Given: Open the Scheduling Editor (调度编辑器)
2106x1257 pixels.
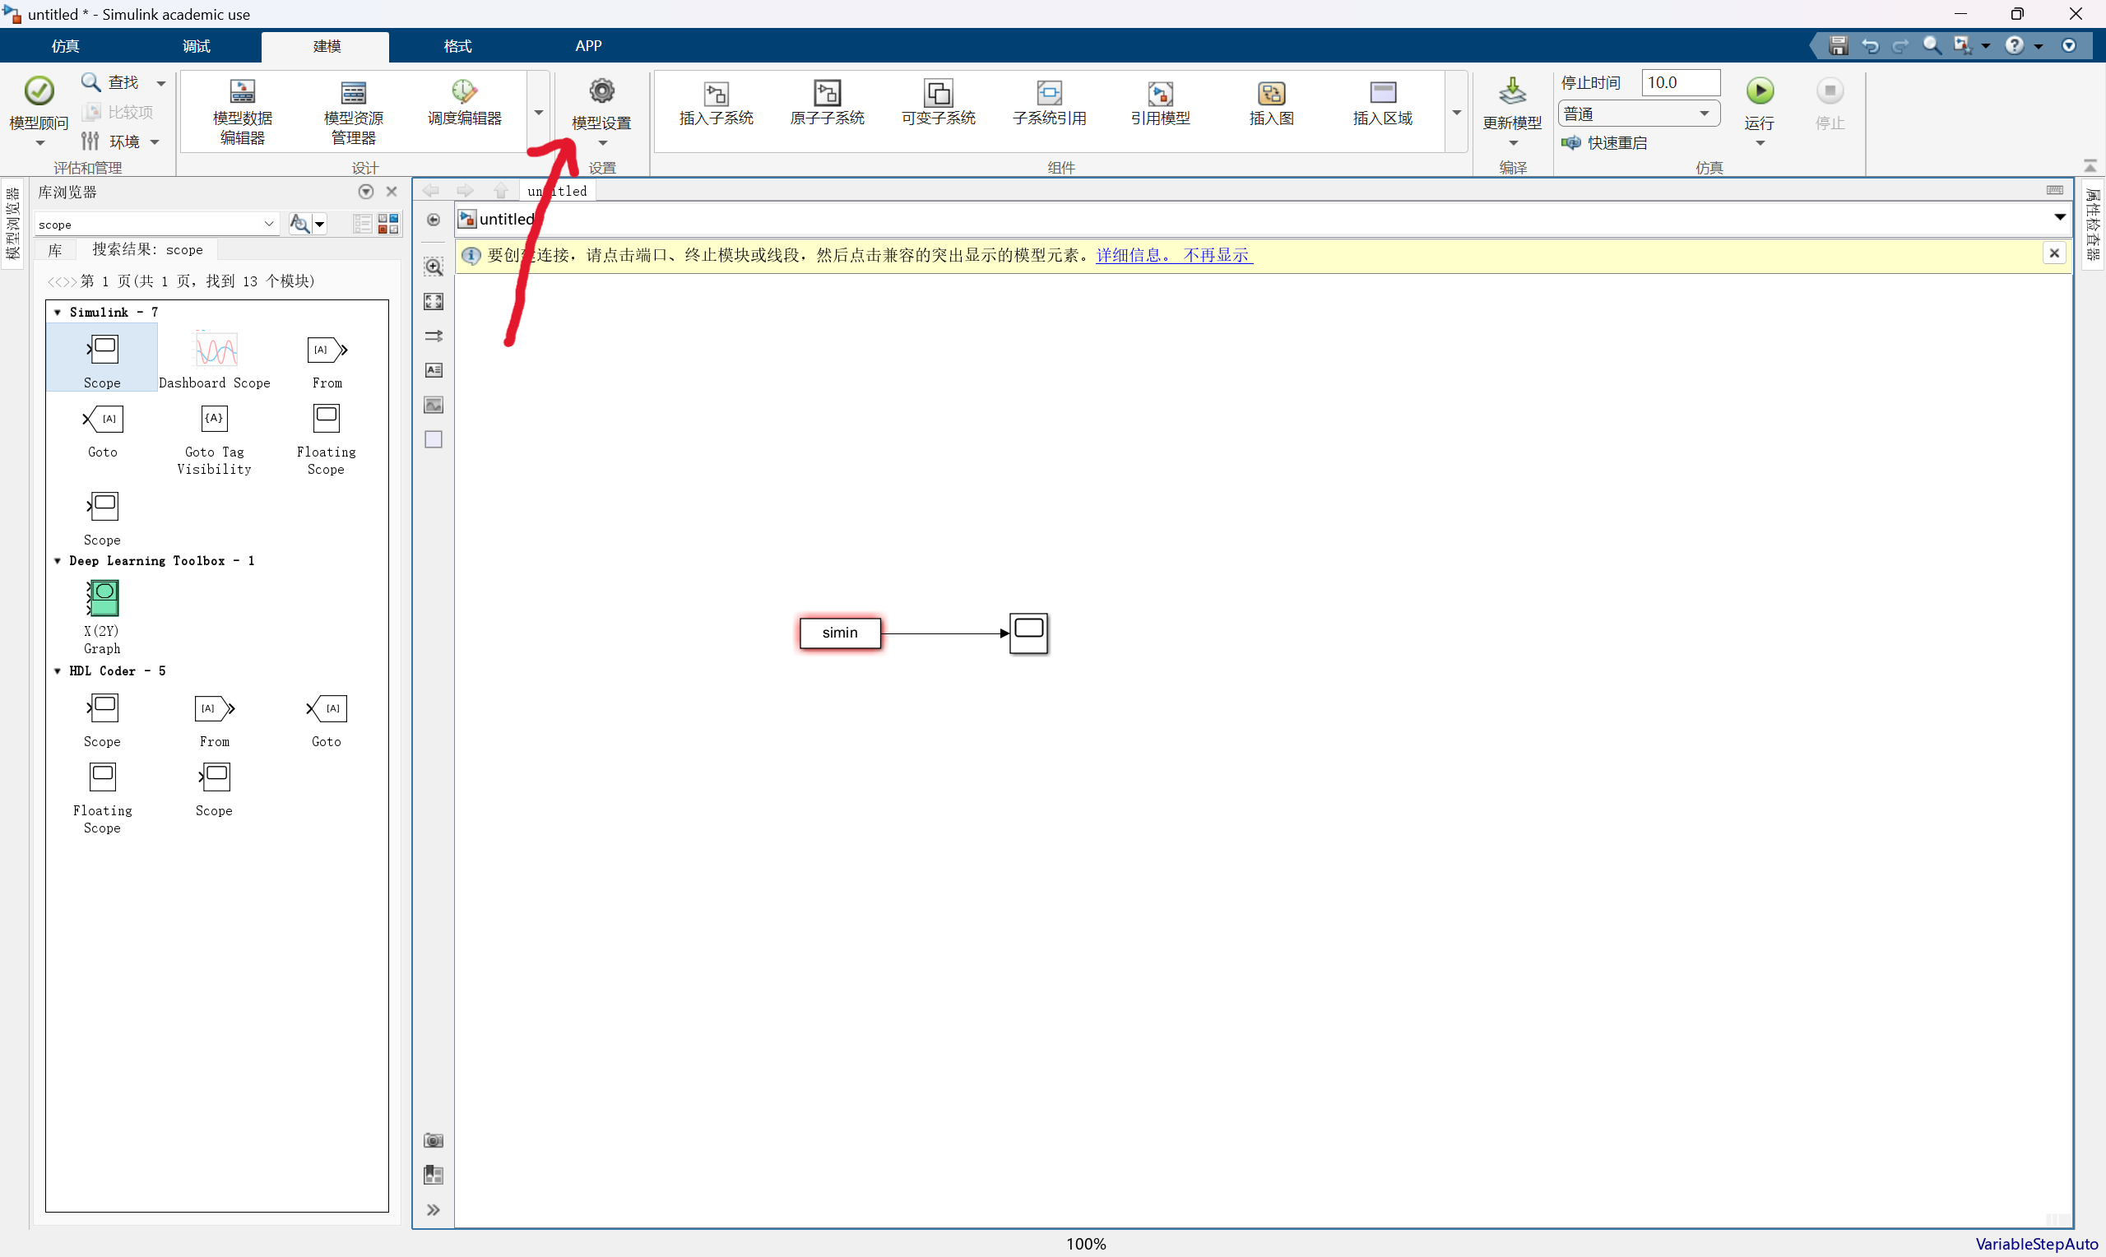Looking at the screenshot, I should coord(462,110).
